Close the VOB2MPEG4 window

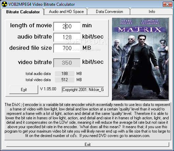(167, 4)
